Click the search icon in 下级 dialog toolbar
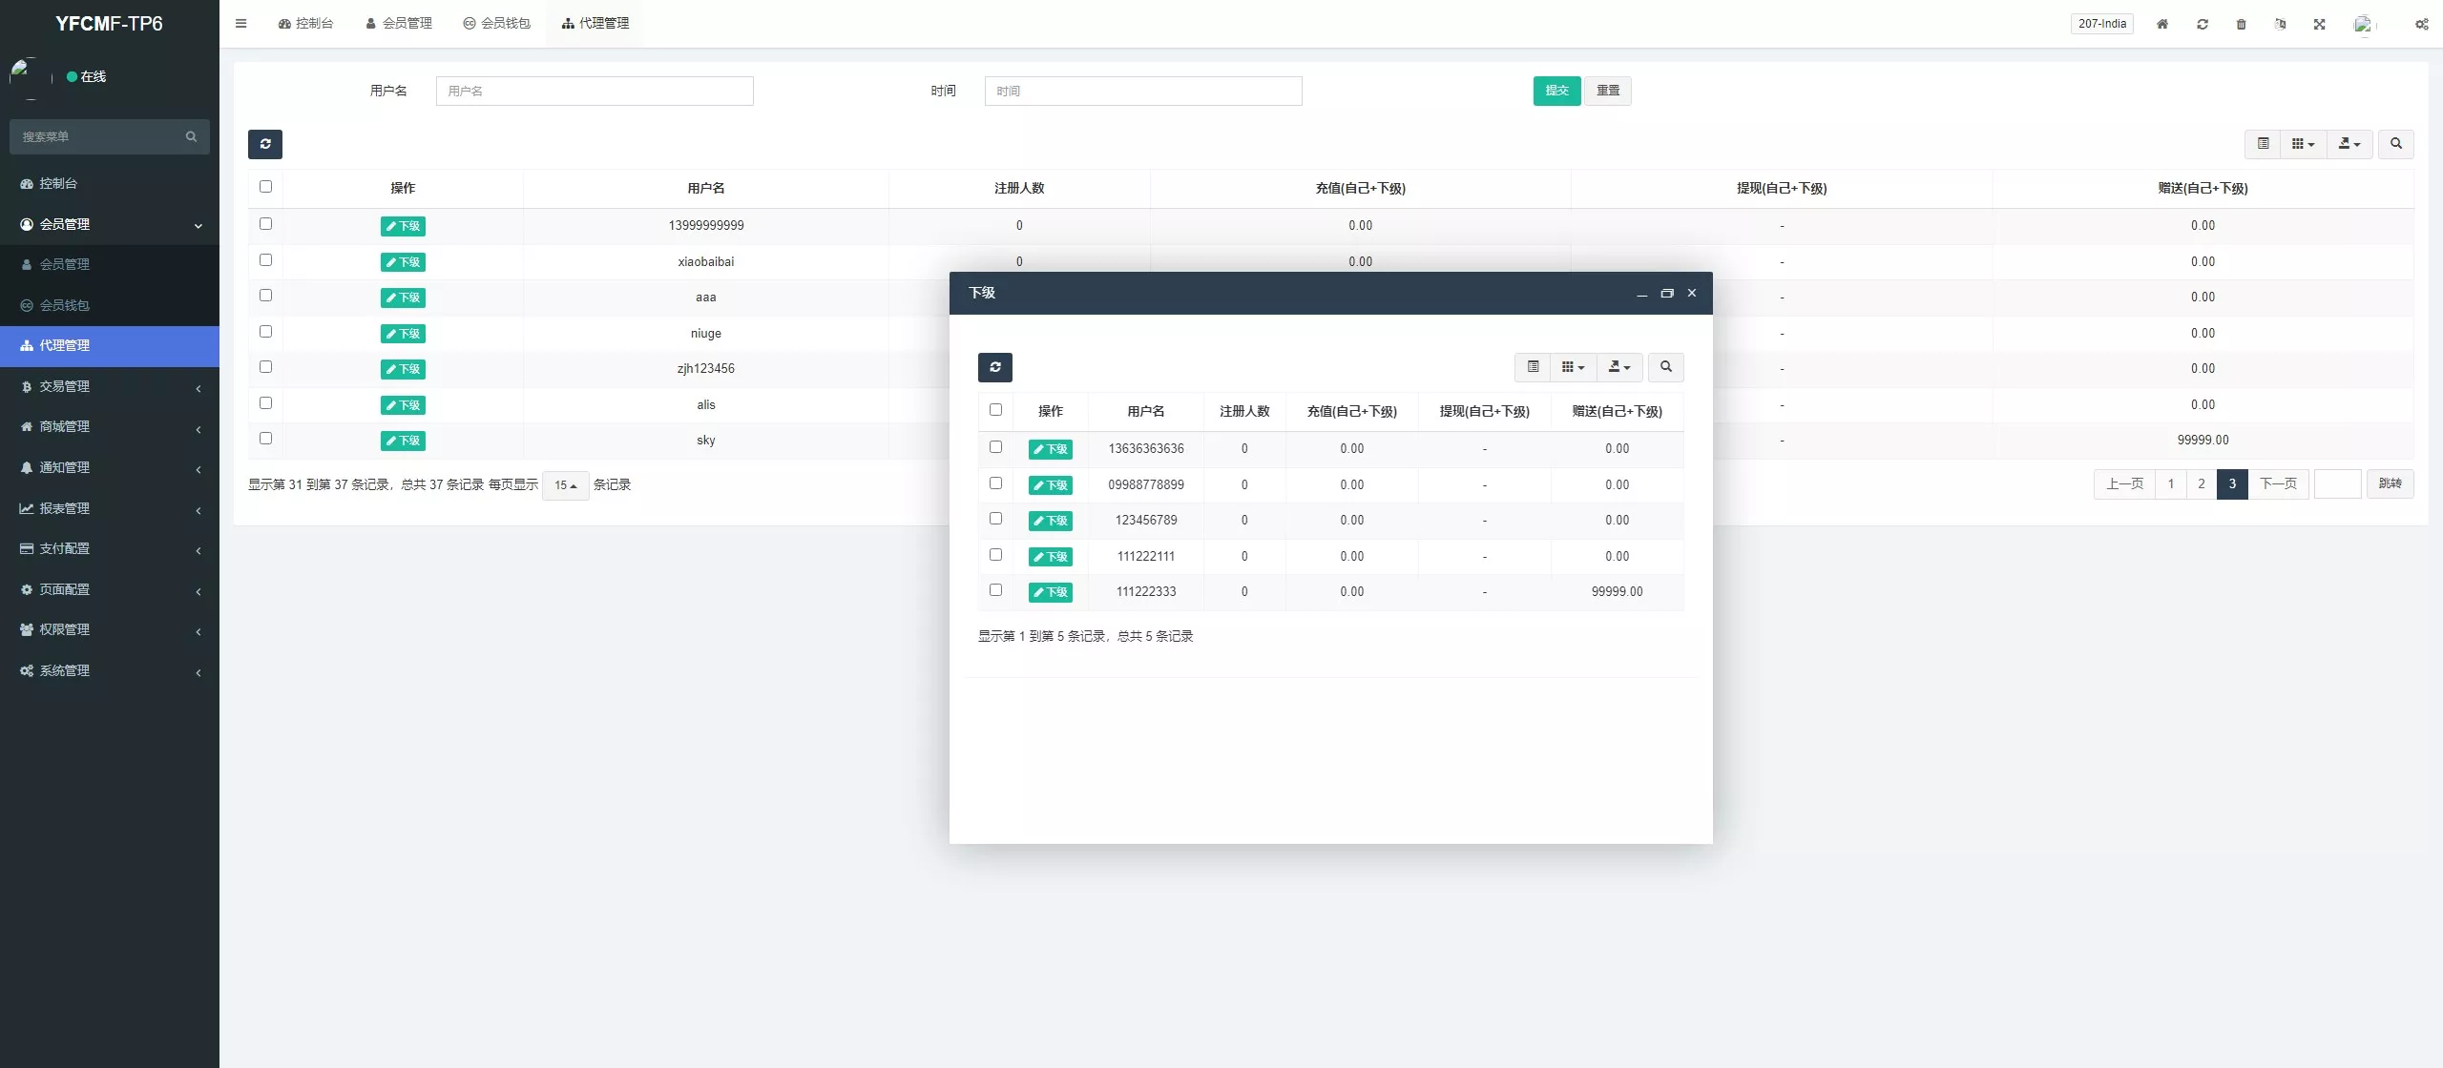The height and width of the screenshot is (1068, 2443). click(x=1665, y=367)
